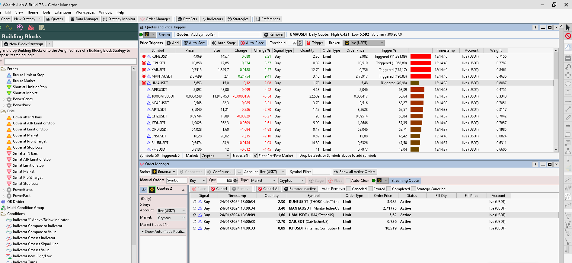Open the Extensions menu
This screenshot has height=263, width=572.
63,12
